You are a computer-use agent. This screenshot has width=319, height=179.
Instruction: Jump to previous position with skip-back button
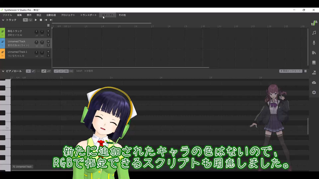[x=46, y=20]
